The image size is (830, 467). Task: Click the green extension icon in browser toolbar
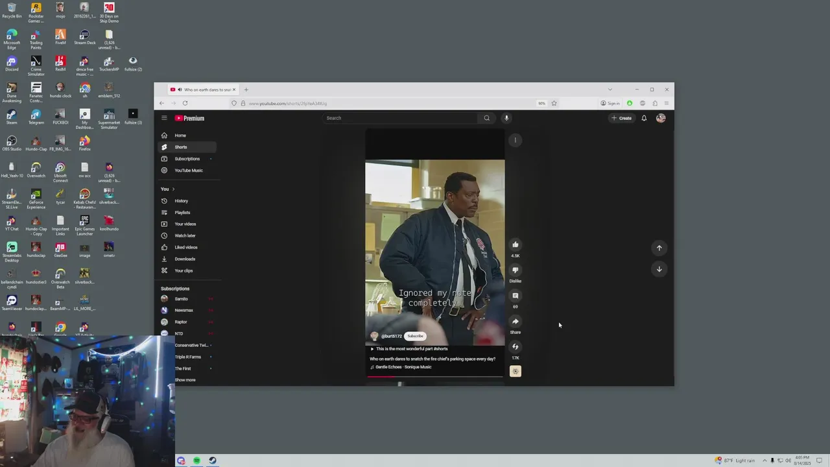[x=629, y=103]
